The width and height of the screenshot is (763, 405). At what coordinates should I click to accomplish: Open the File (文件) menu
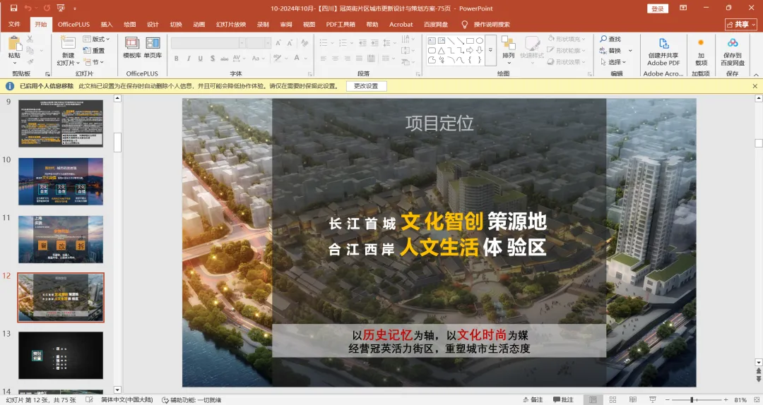click(15, 24)
